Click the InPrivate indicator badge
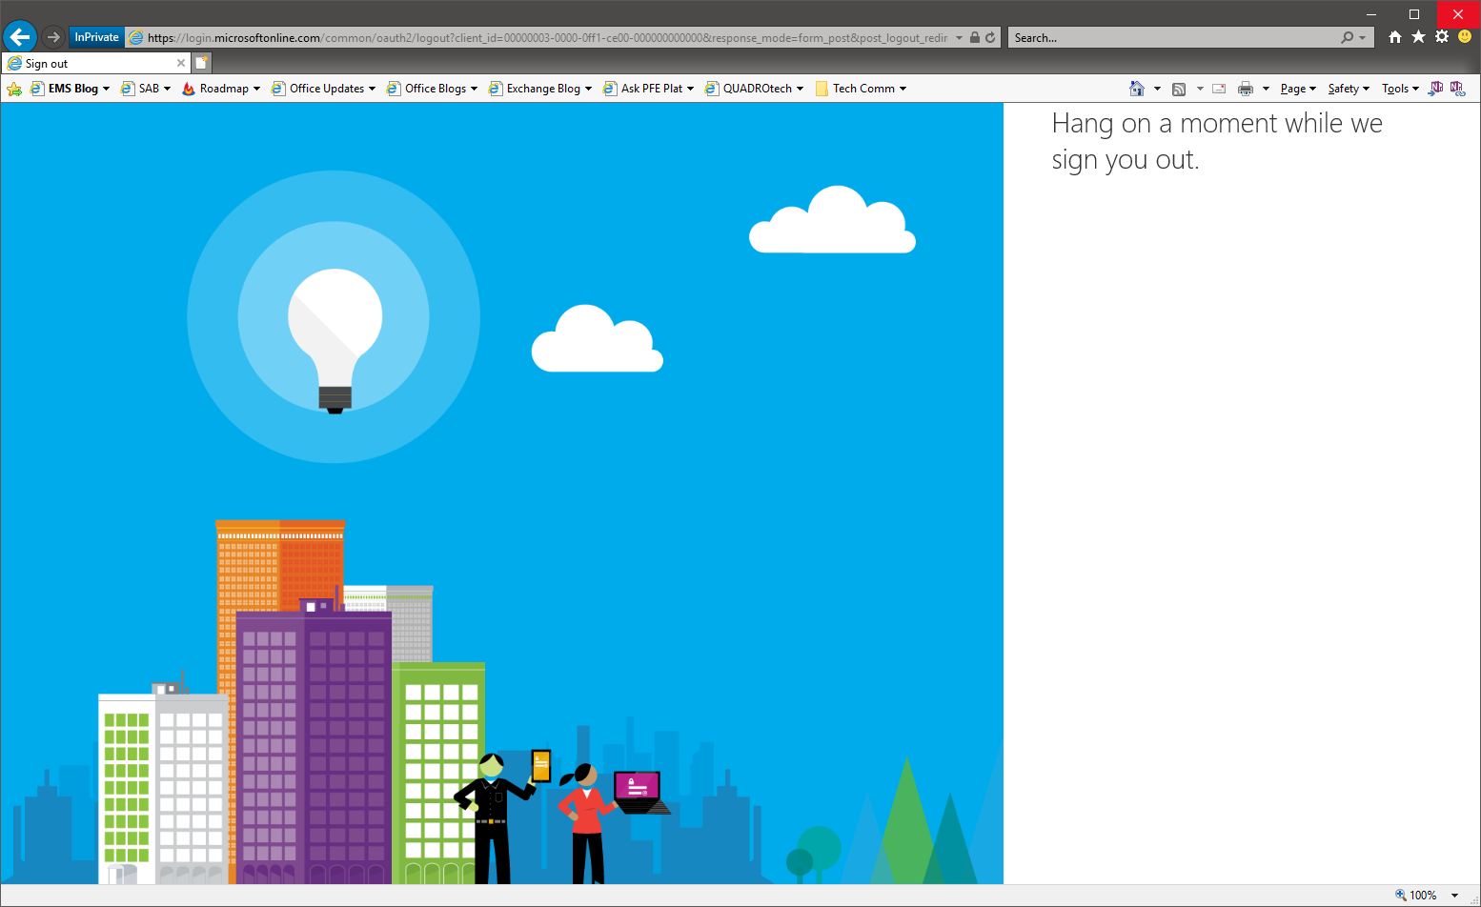This screenshot has height=907, width=1481. [97, 37]
